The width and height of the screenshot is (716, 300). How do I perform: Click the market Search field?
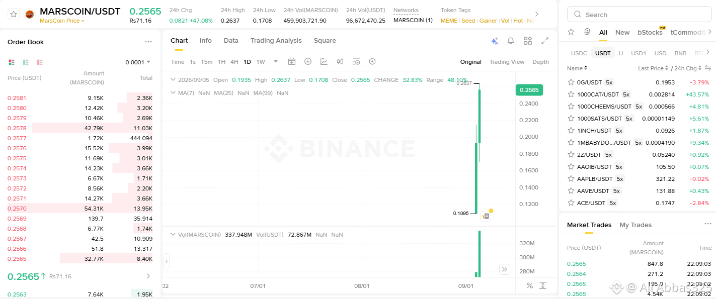pyautogui.click(x=640, y=15)
